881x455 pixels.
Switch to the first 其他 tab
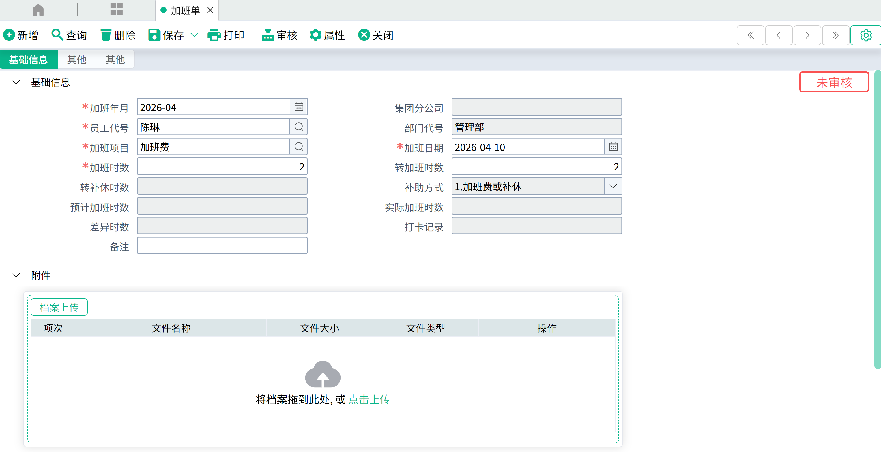(76, 59)
